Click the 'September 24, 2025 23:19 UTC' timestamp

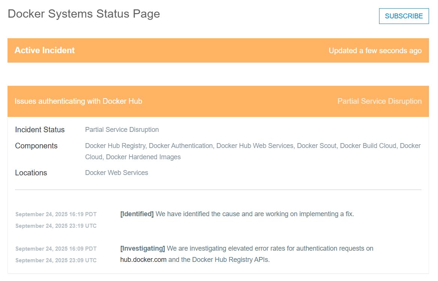click(x=56, y=226)
